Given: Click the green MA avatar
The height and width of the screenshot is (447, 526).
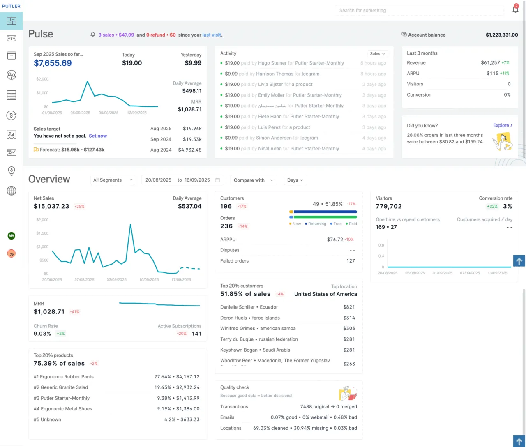Looking at the screenshot, I should tap(12, 236).
